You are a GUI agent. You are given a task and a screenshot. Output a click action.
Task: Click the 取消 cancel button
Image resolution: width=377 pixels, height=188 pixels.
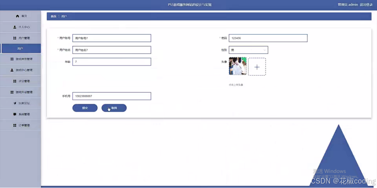coord(114,108)
